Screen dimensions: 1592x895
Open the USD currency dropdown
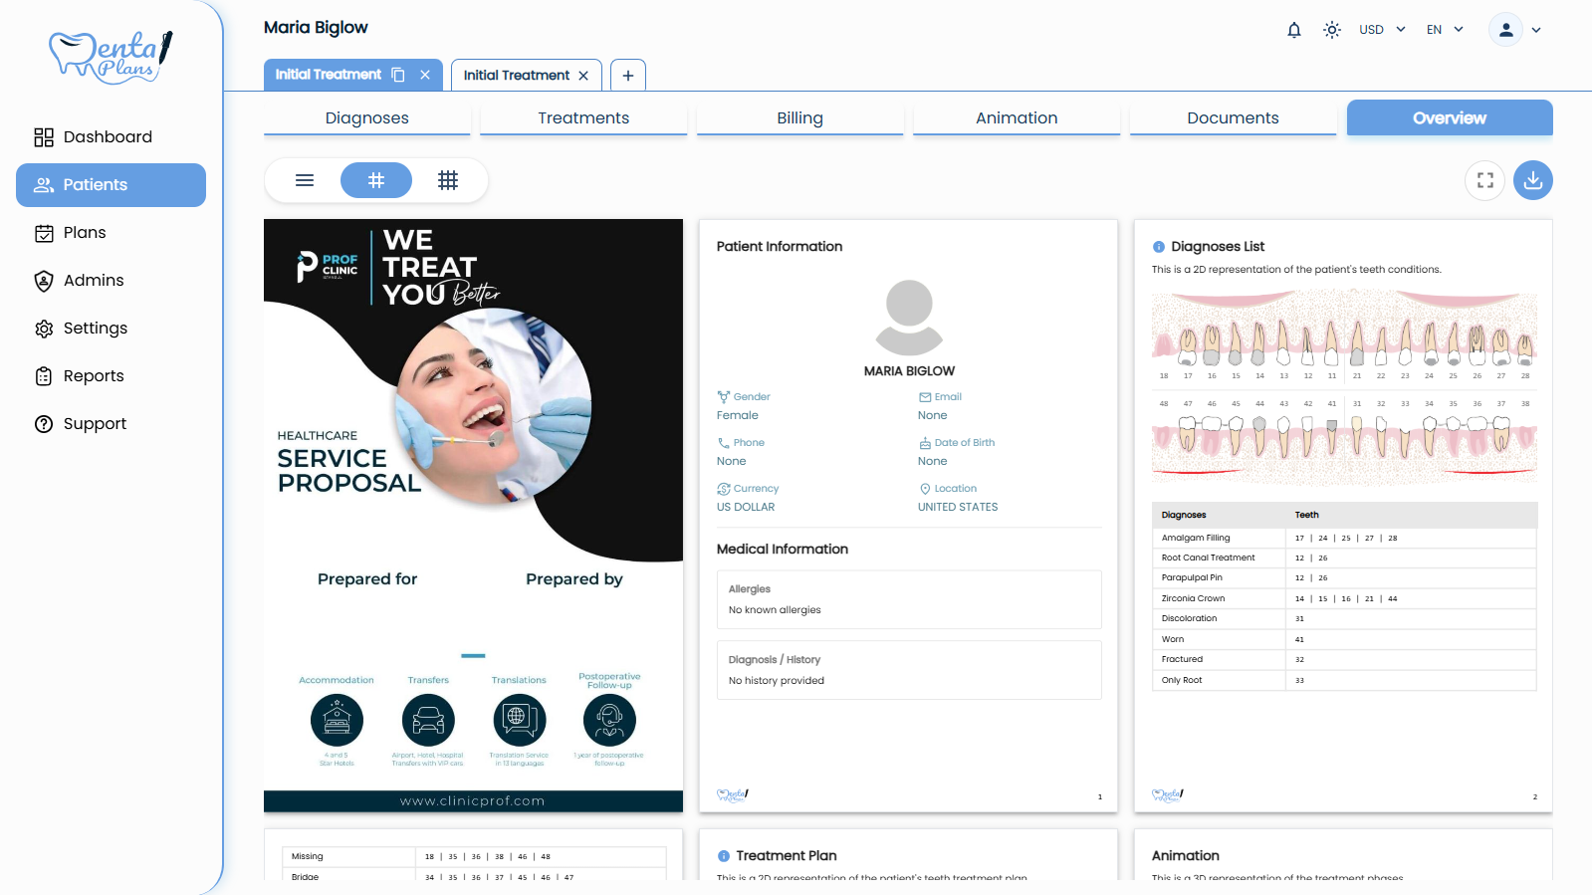pyautogui.click(x=1382, y=30)
